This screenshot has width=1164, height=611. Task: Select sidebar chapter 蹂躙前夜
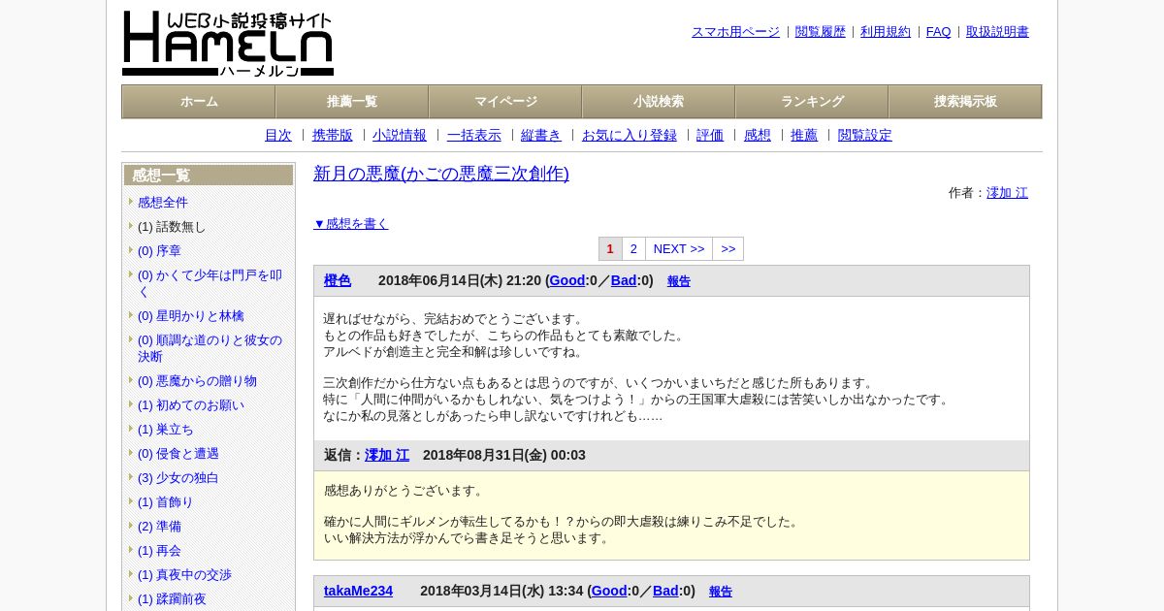click(172, 599)
